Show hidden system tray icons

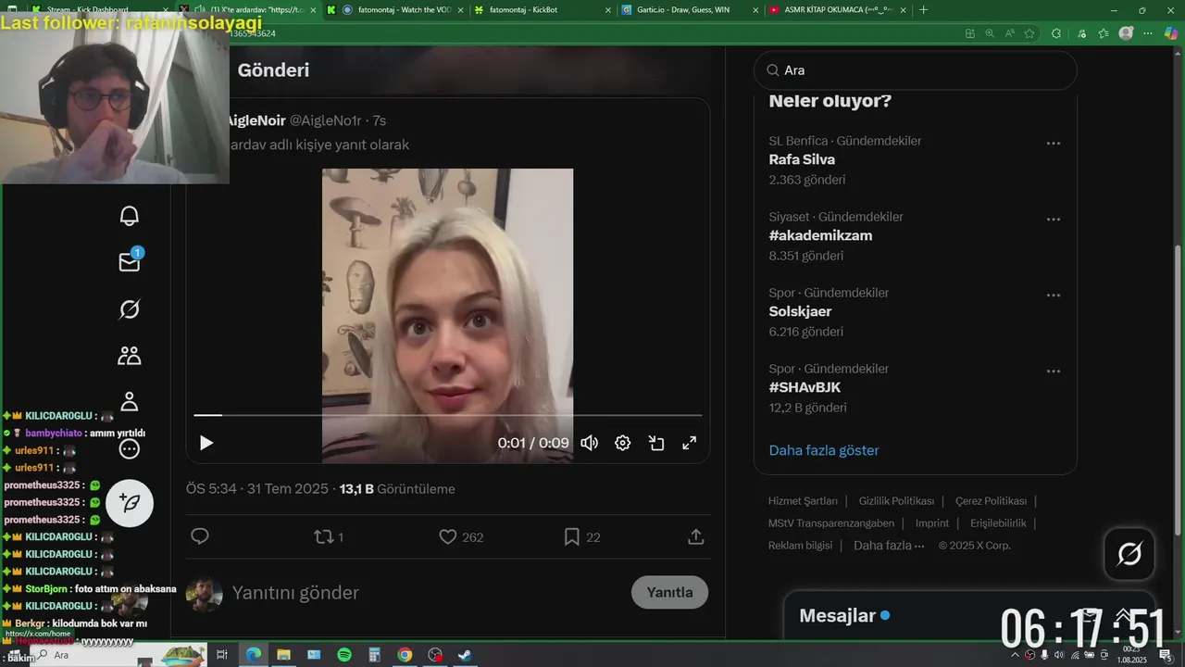(1015, 655)
